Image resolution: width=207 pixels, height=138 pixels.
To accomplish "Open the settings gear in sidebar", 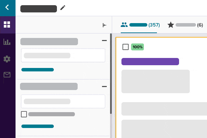I will 7,59.
